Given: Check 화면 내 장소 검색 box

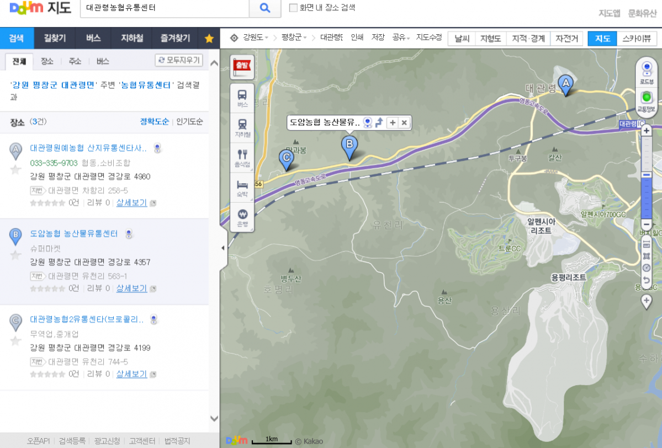Looking at the screenshot, I should click(293, 8).
